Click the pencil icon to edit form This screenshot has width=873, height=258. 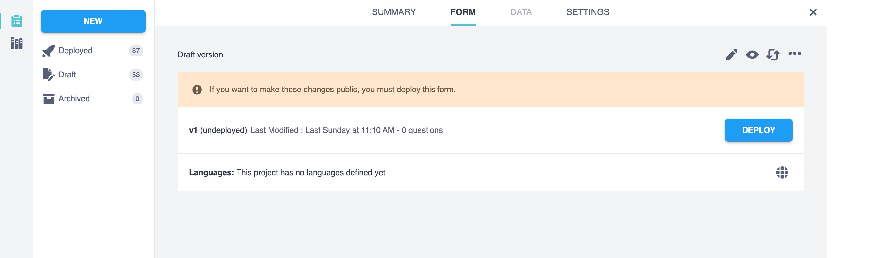point(731,54)
